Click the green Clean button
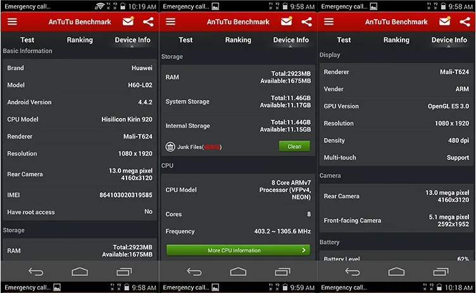The width and height of the screenshot is (476, 293). click(294, 146)
